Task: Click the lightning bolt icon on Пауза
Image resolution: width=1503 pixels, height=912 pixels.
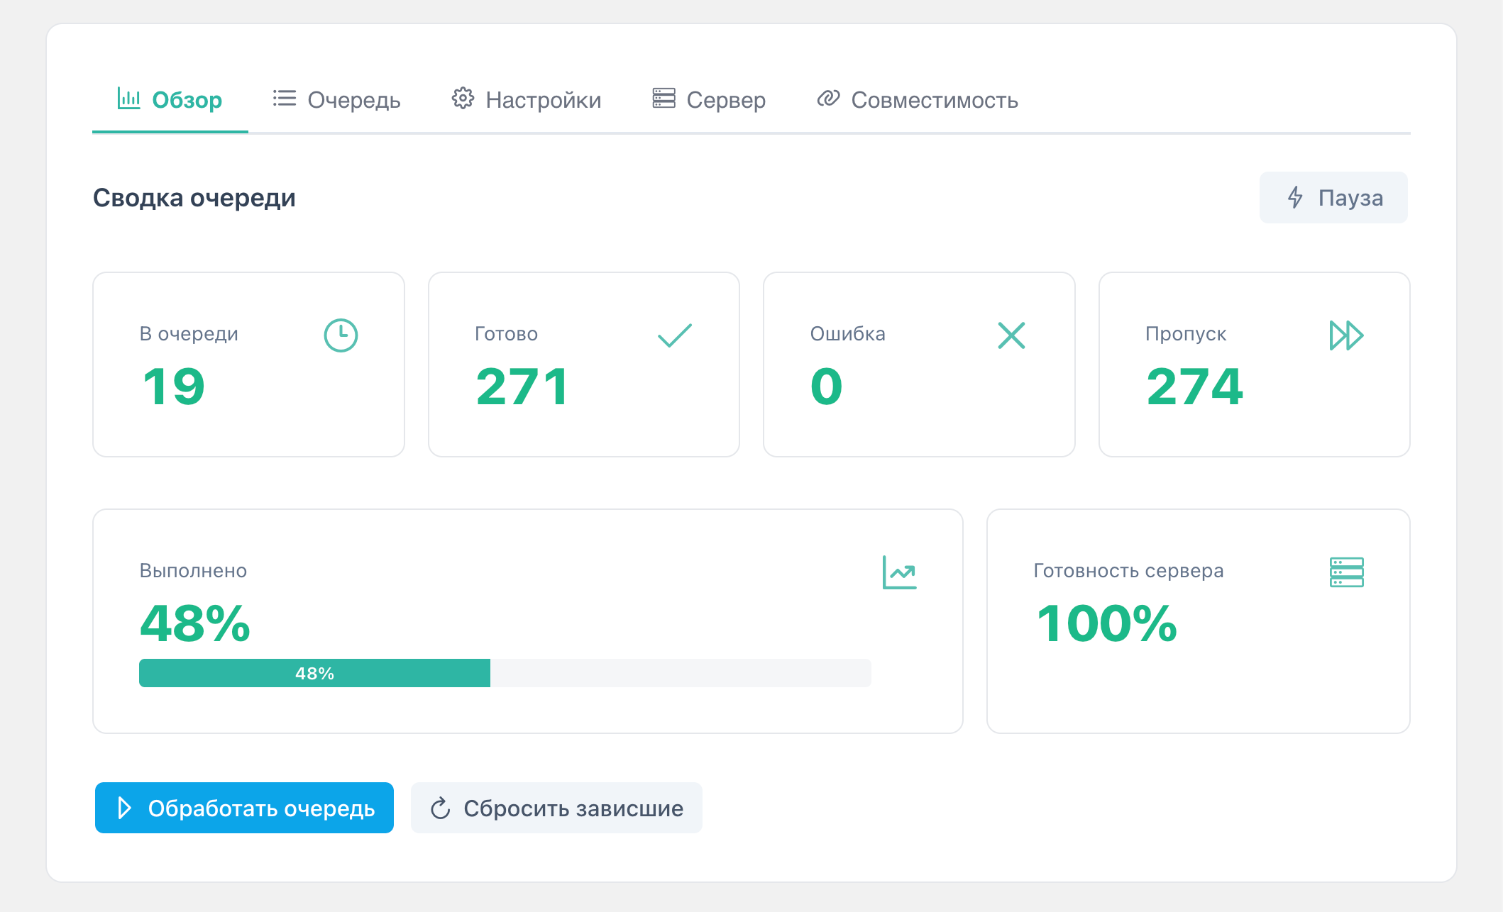Action: [x=1295, y=197]
